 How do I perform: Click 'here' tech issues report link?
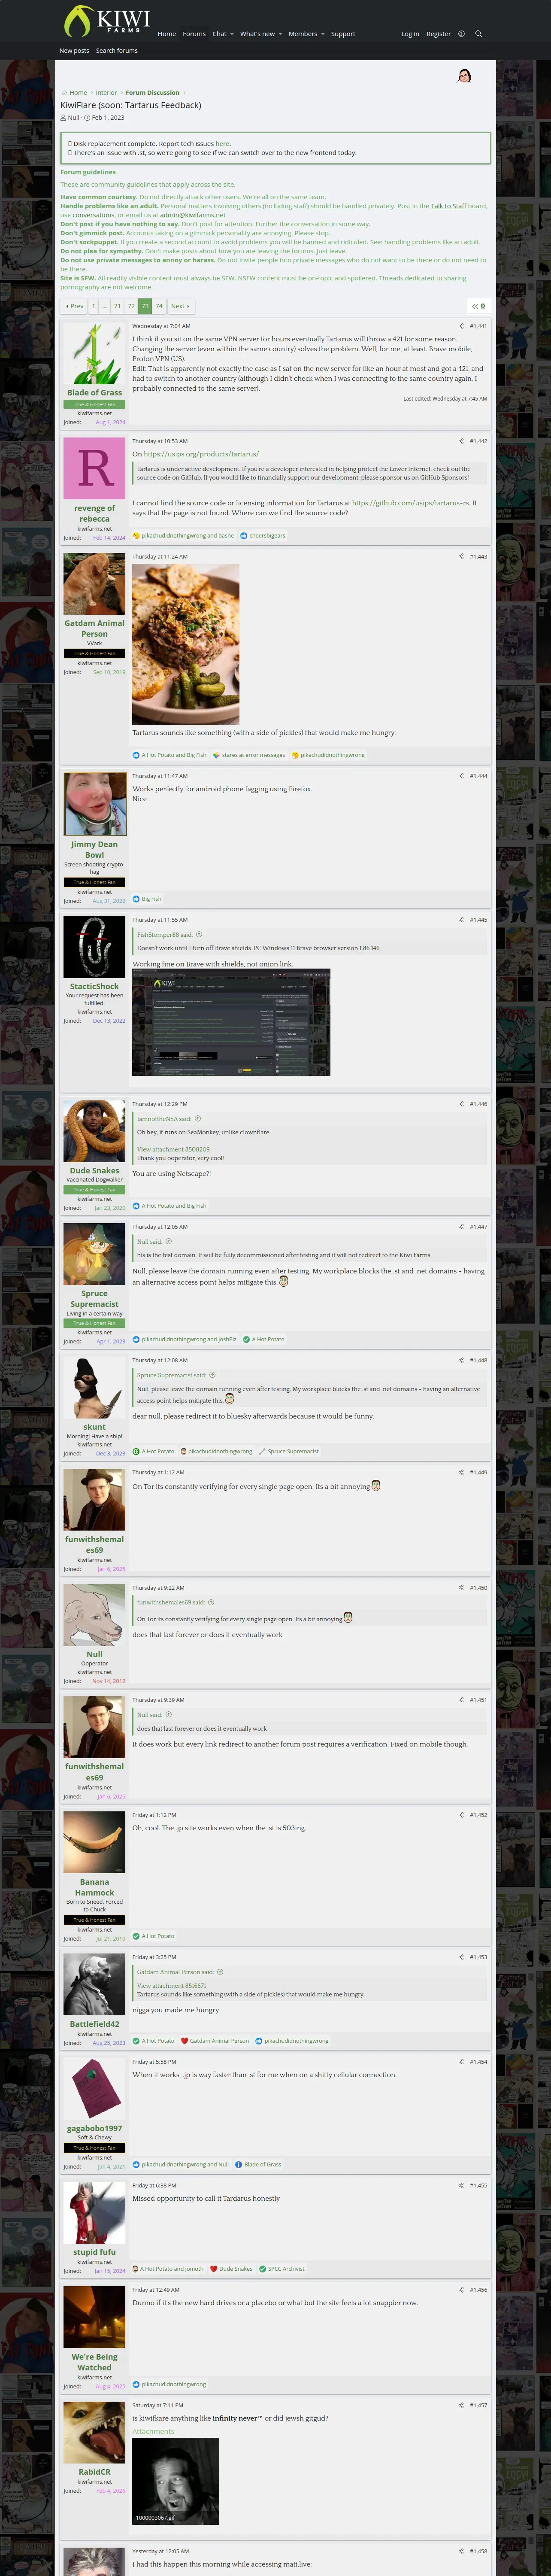coord(222,144)
